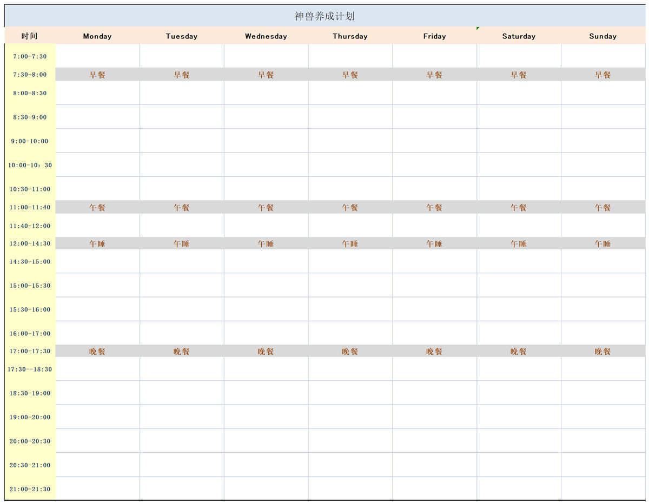
Task: Click the 12:00-14:30 time cell
Action: (30, 243)
